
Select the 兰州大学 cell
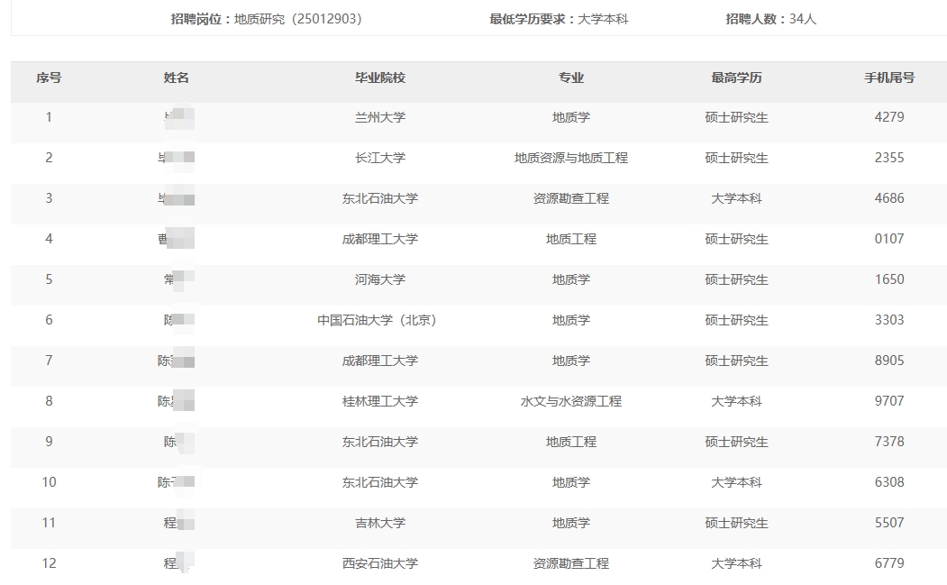379,117
